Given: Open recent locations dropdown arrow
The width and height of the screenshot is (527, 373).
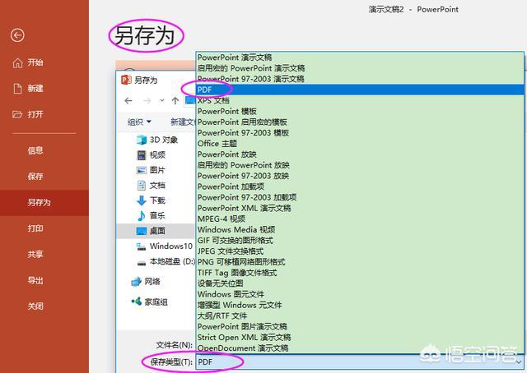Looking at the screenshot, I should 162,100.
